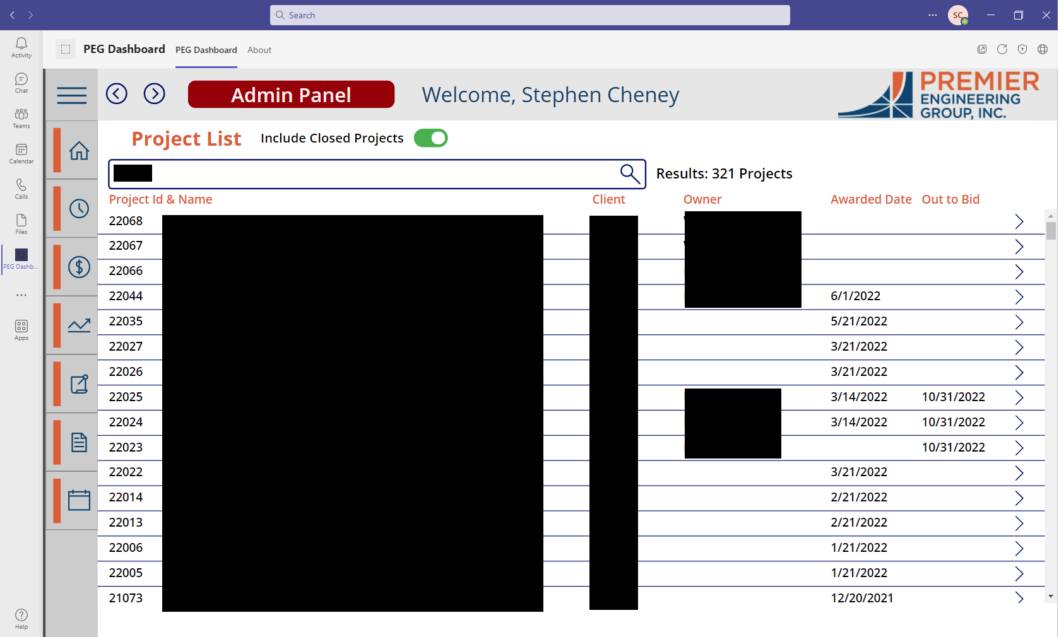Click the Admin Panel button
This screenshot has height=637, width=1059.
[x=291, y=95]
